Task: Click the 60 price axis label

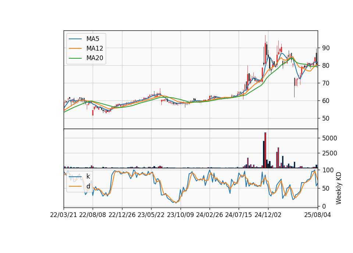Action: [326, 101]
